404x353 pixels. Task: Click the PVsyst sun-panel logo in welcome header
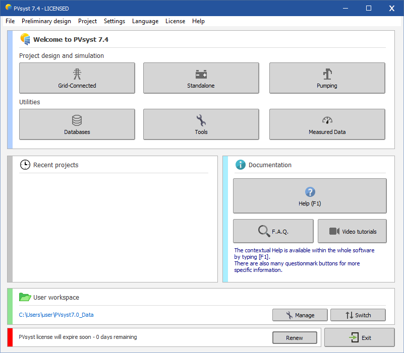(25, 39)
